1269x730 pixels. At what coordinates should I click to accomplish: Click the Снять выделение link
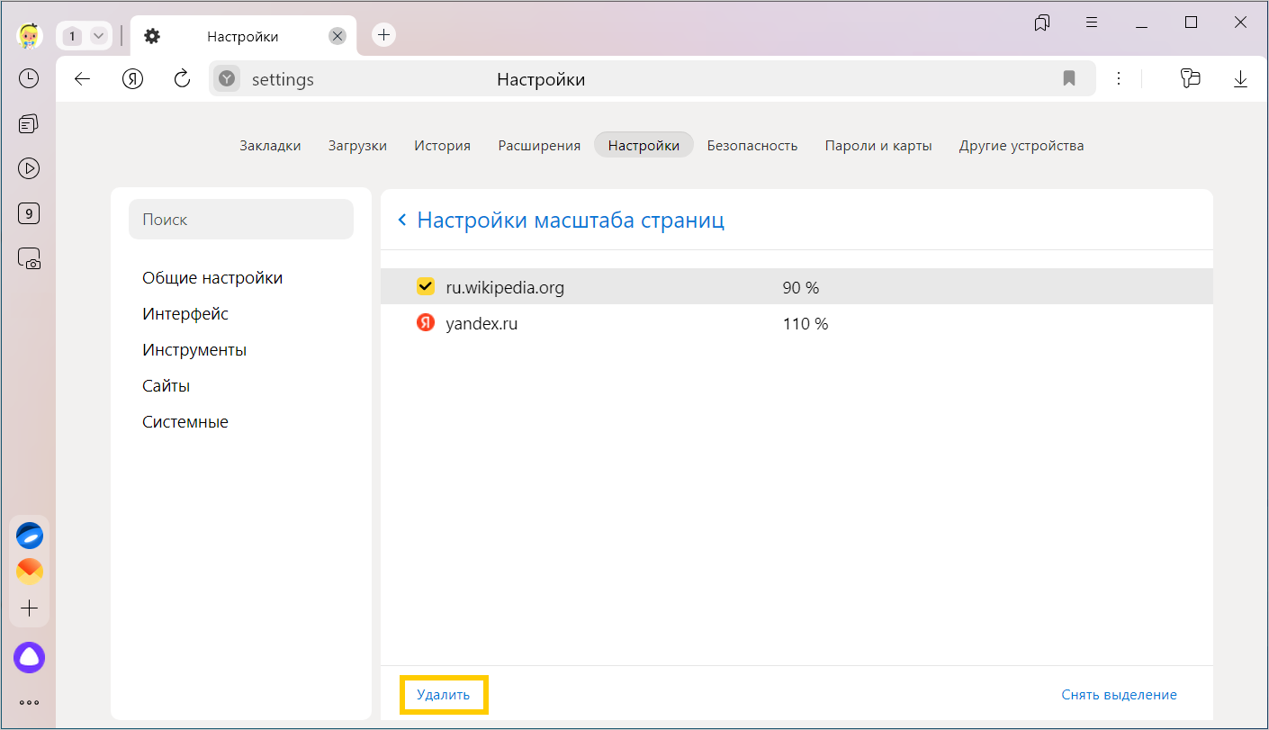coord(1119,695)
